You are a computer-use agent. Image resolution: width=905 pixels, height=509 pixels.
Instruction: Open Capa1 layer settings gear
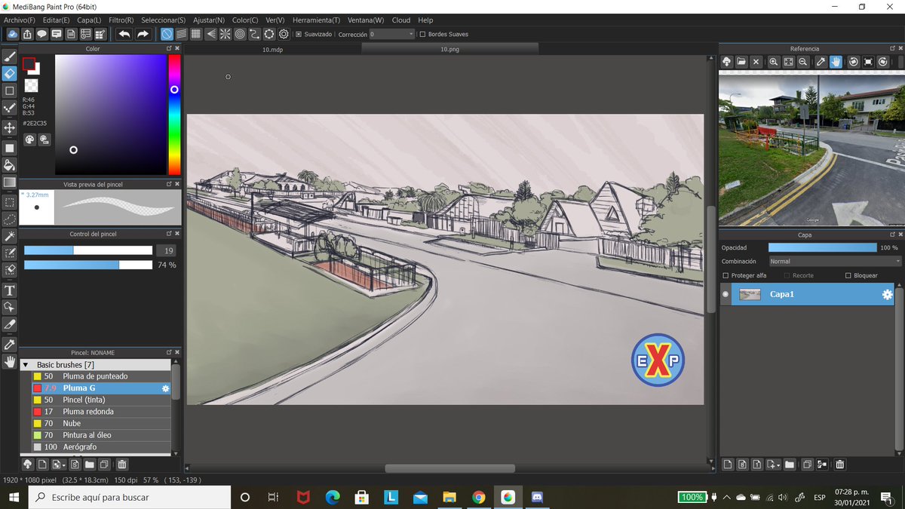tap(887, 295)
